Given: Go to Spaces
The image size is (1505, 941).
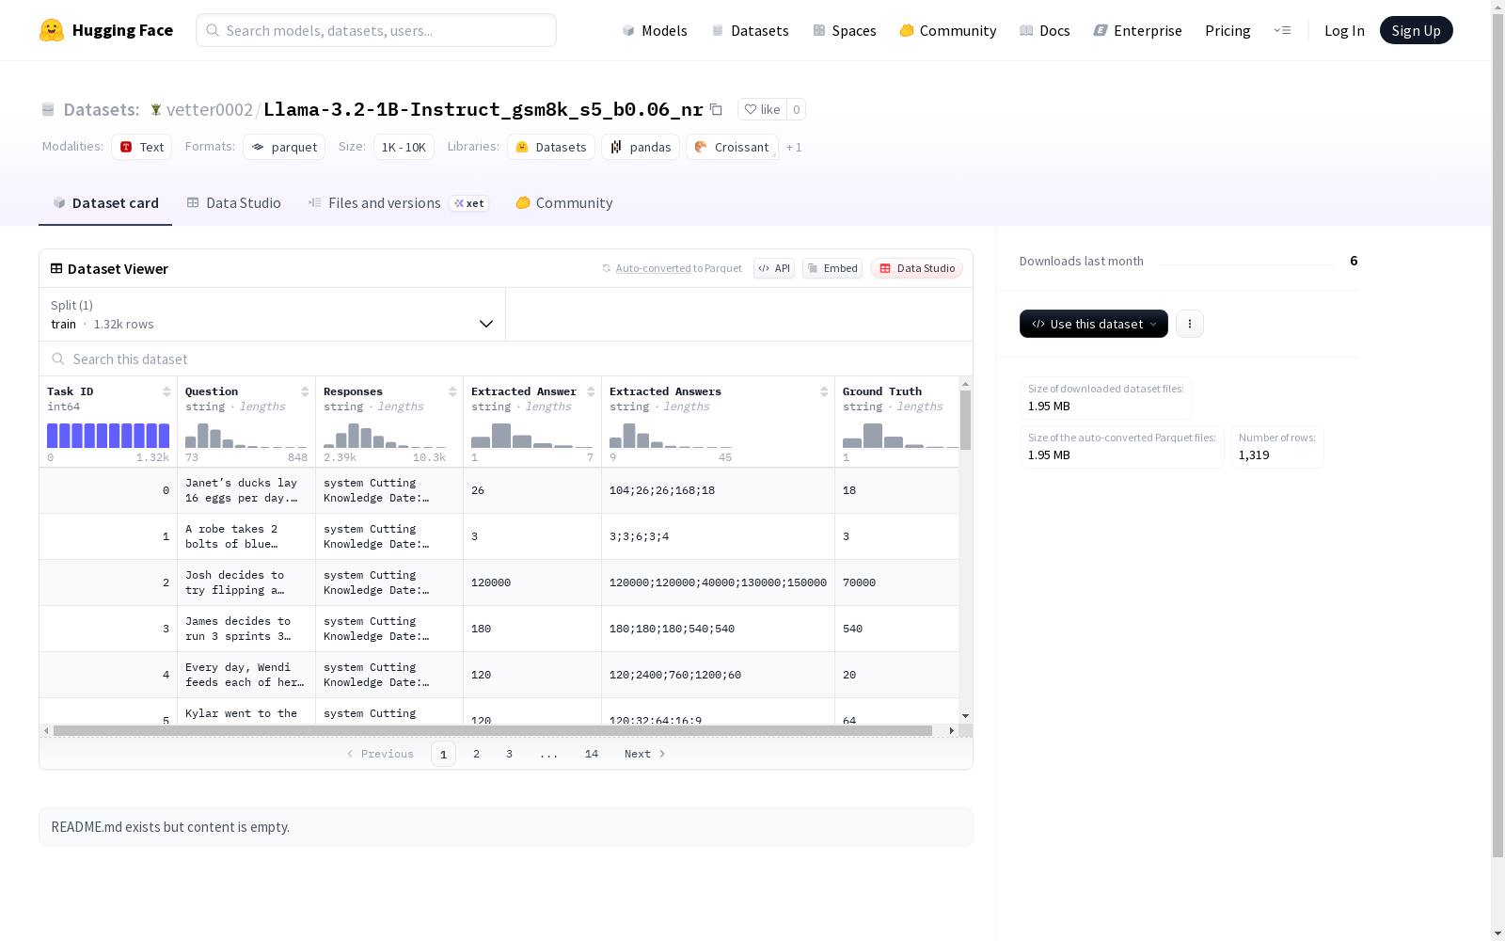Looking at the screenshot, I should pos(844,30).
